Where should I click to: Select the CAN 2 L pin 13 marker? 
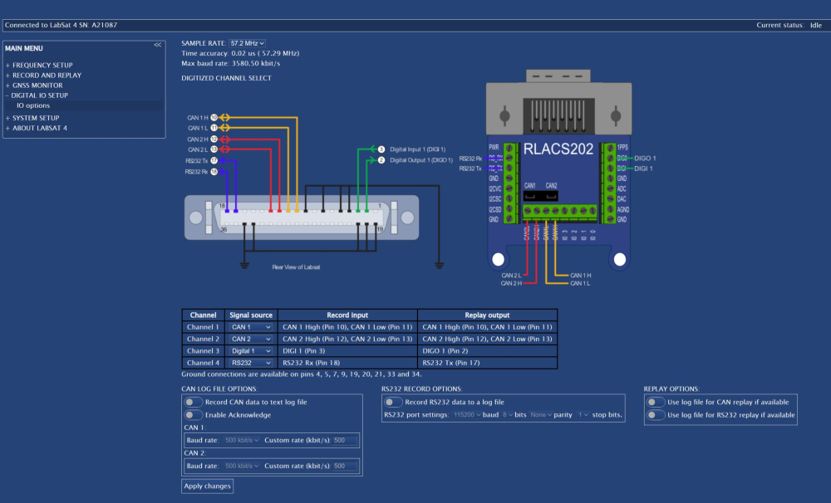(x=214, y=149)
